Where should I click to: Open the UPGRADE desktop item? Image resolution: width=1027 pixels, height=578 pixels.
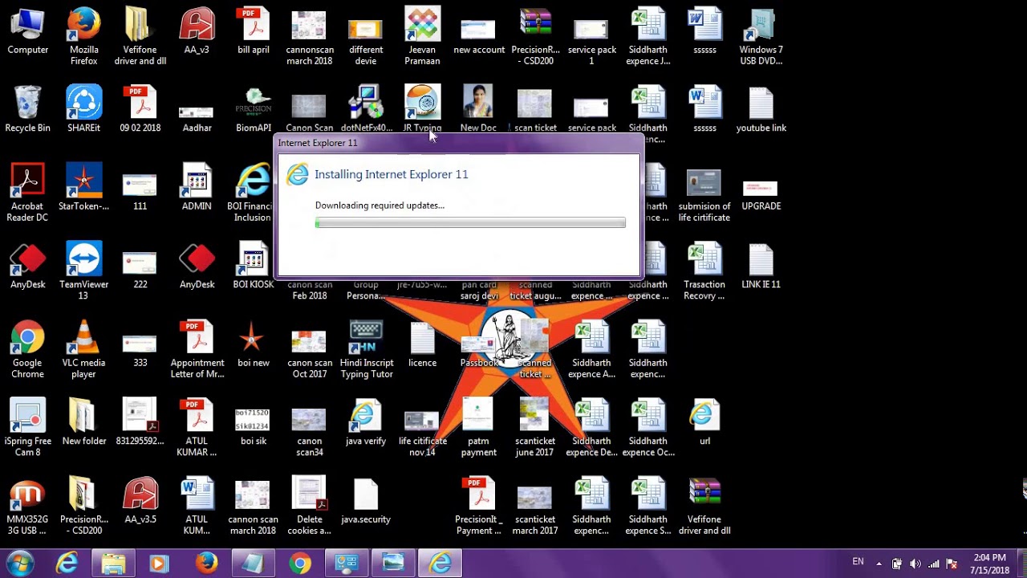[x=761, y=195]
